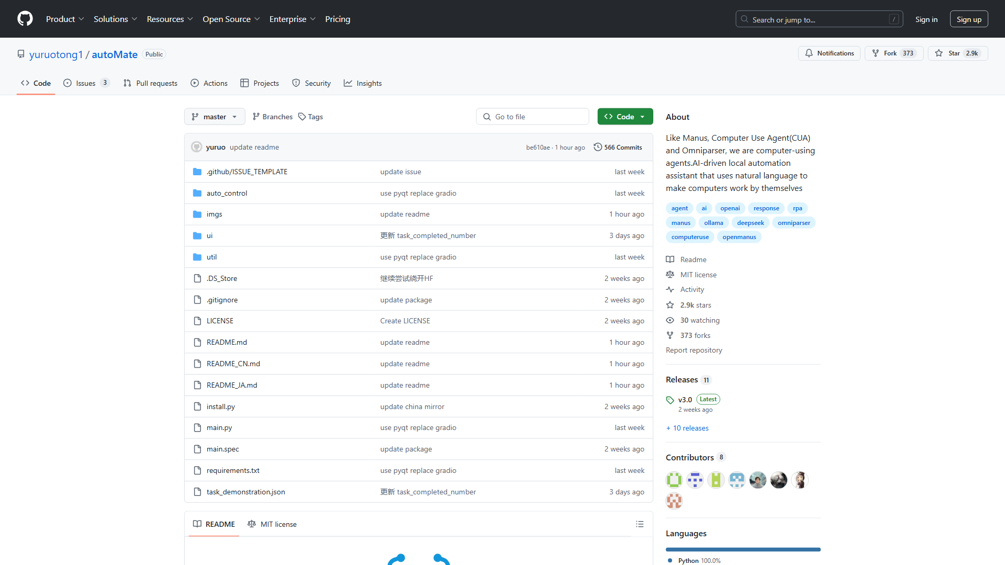Viewport: 1005px width, 565px height.
Task: Click the v3.0 release tag icon
Action: click(670, 400)
